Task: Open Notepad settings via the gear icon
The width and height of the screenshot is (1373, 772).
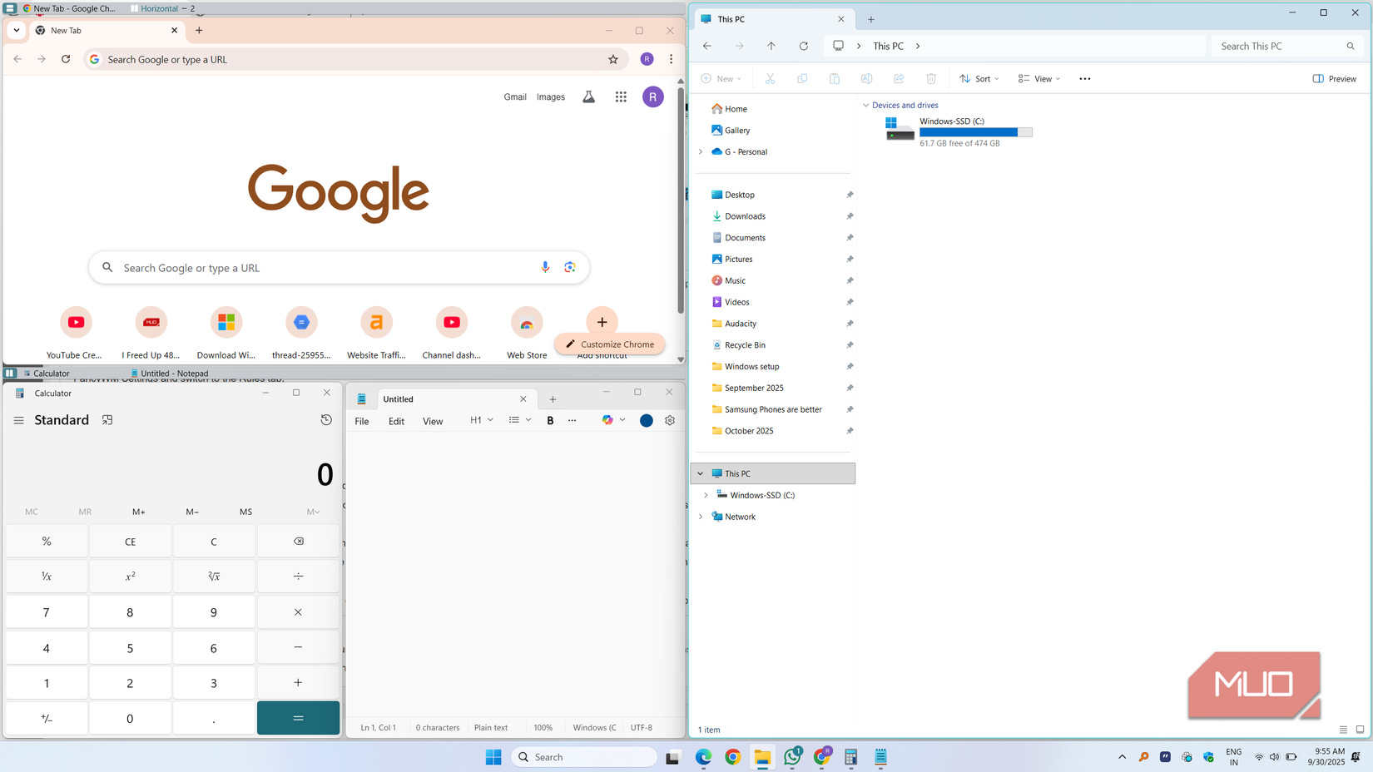Action: click(670, 420)
